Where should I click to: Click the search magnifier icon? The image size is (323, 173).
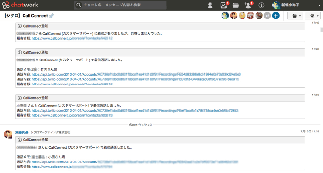point(78,5)
